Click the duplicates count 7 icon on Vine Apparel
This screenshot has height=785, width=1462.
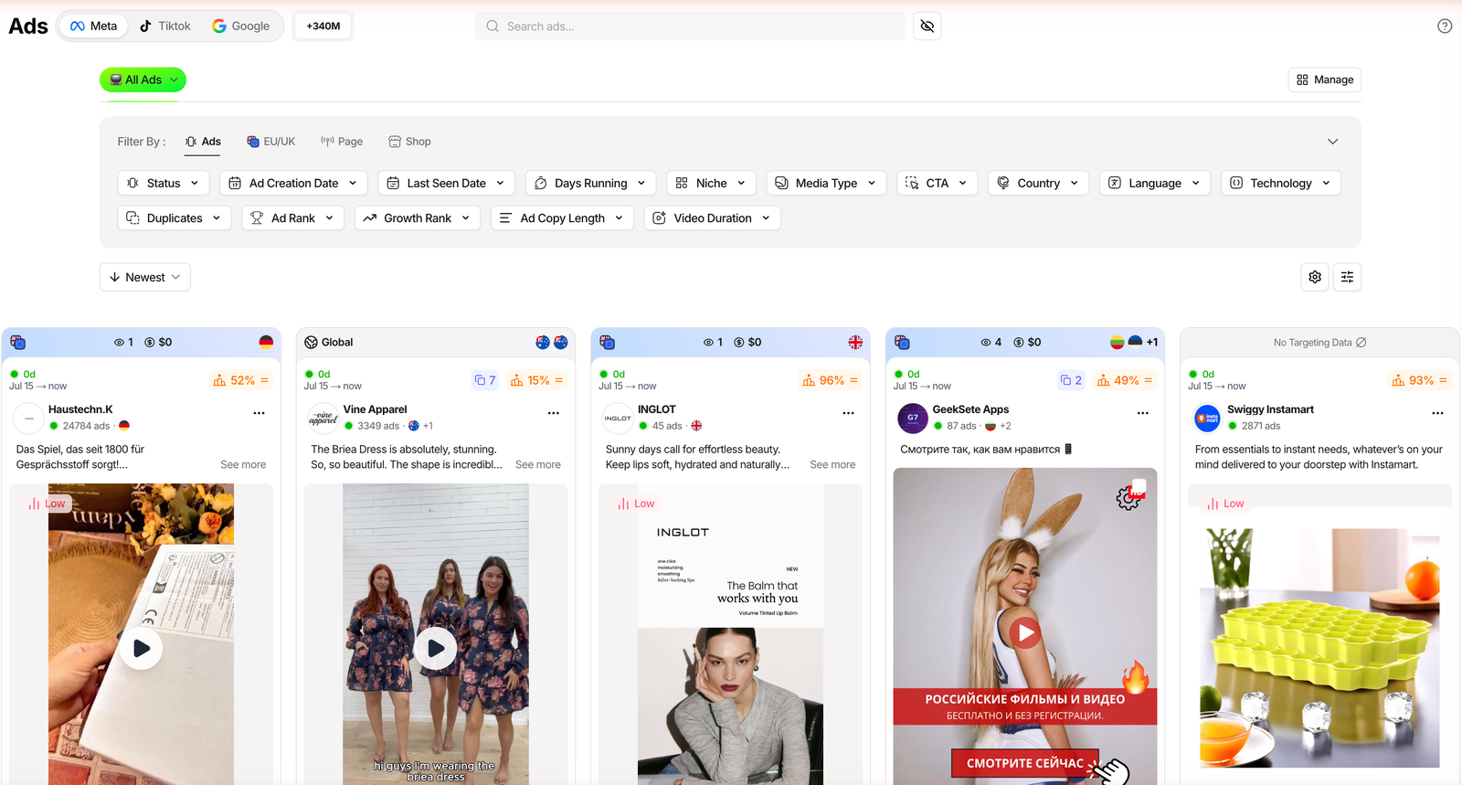click(485, 380)
